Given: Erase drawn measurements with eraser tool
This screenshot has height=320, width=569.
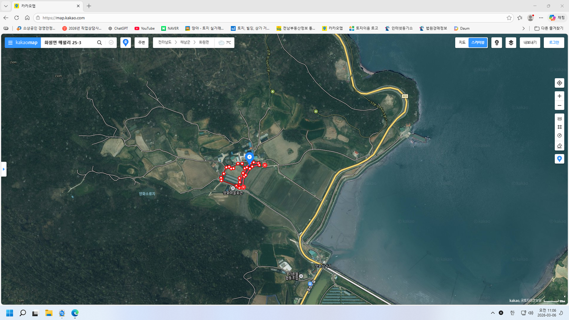Looking at the screenshot, I should click(x=560, y=146).
